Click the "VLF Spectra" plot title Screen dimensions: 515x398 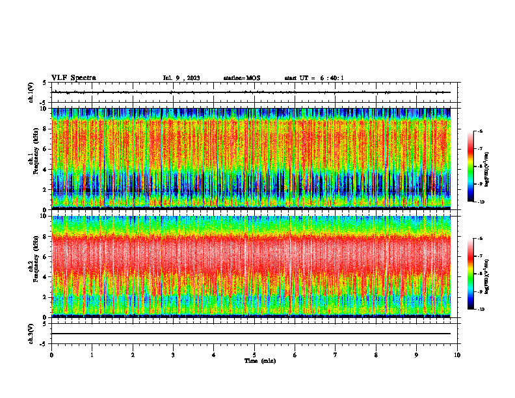coord(73,78)
